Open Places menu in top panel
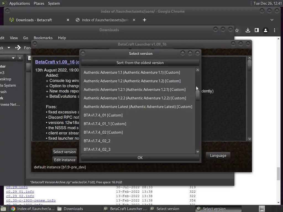Image resolution: width=283 pixels, height=212 pixels. pyautogui.click(x=39, y=3)
